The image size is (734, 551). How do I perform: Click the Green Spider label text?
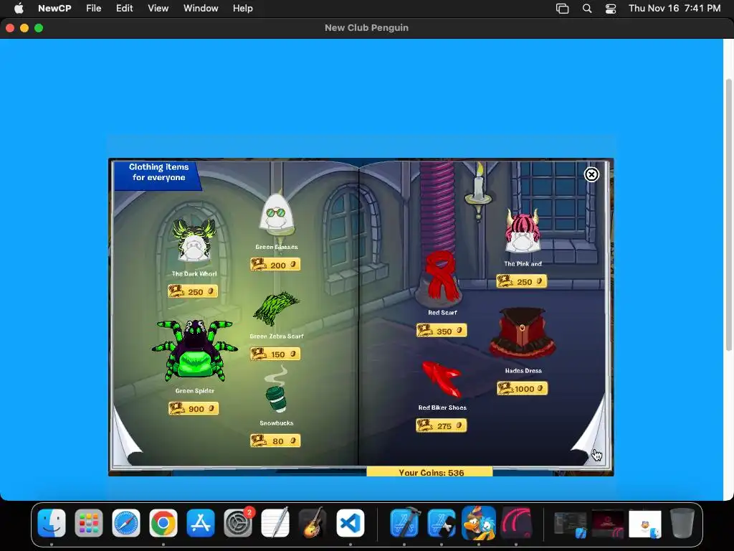[195, 391]
